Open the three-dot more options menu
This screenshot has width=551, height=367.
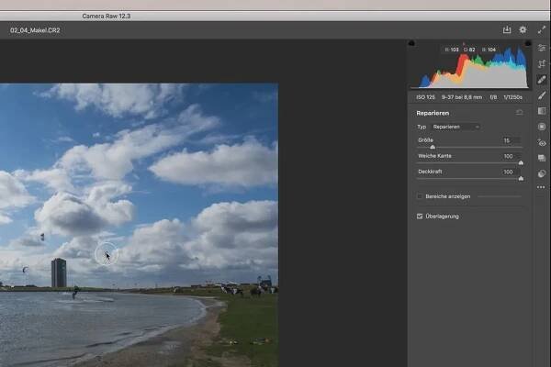pyautogui.click(x=542, y=189)
